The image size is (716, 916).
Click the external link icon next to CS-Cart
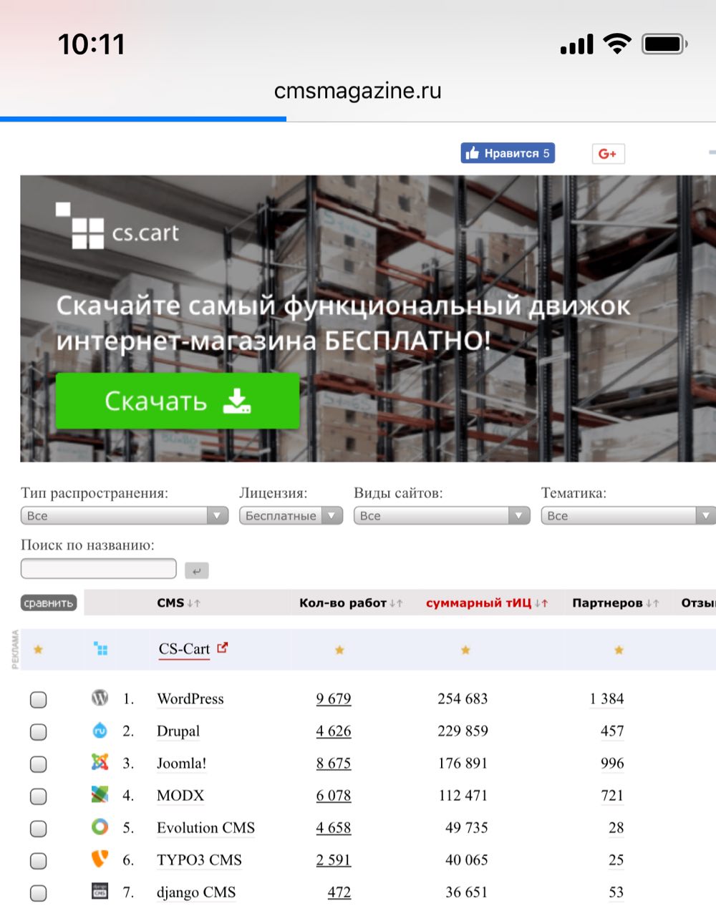click(223, 648)
